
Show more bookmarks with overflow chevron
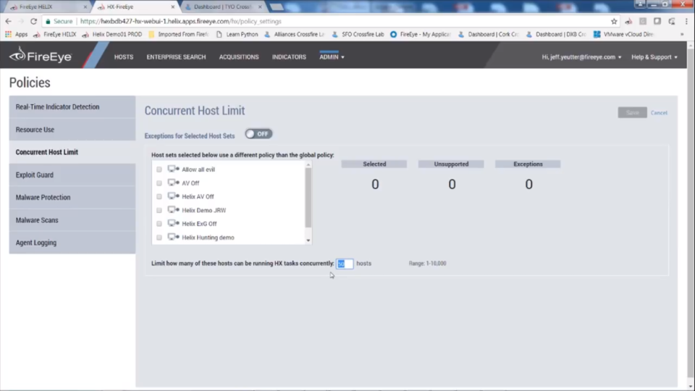[682, 34]
